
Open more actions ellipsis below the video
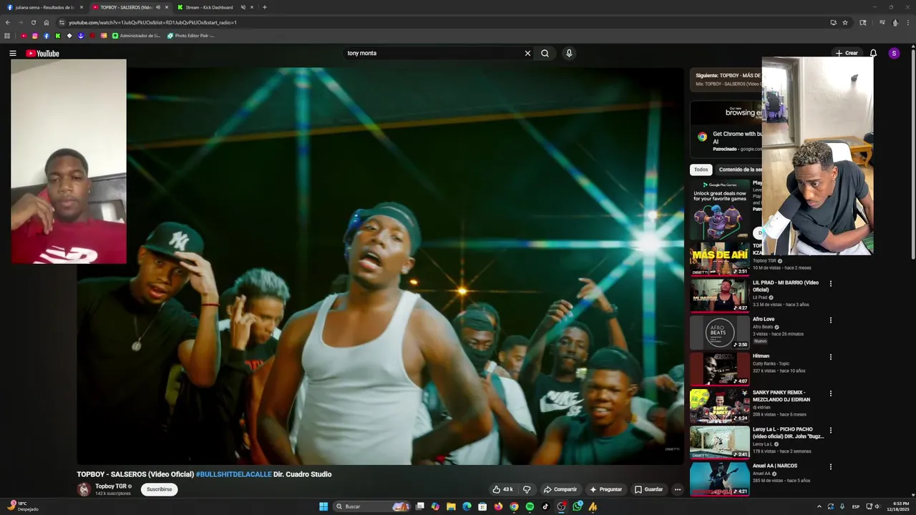coord(677,489)
